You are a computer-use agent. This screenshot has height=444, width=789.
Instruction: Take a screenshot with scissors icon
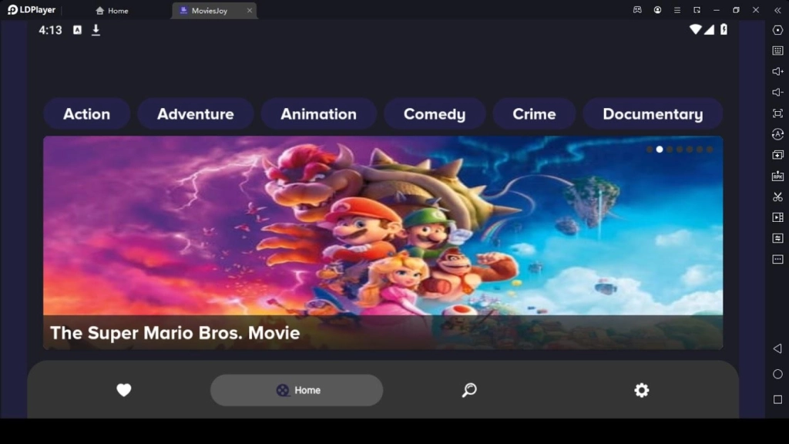point(777,197)
